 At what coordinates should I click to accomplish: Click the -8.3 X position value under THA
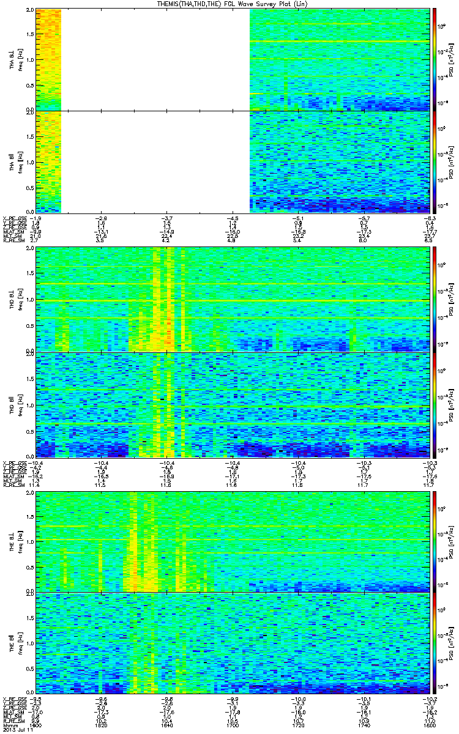(428, 217)
